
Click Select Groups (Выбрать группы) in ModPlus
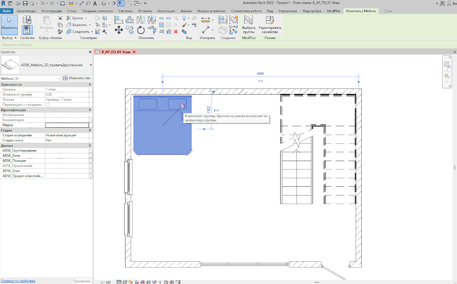click(248, 25)
